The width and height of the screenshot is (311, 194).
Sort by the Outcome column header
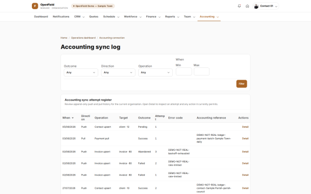click(x=144, y=118)
